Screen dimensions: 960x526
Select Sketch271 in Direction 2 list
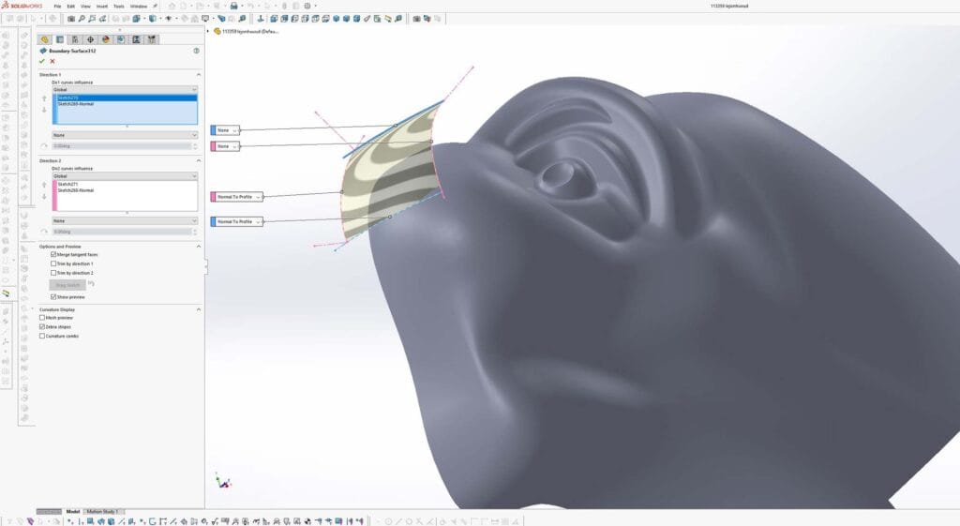point(67,184)
